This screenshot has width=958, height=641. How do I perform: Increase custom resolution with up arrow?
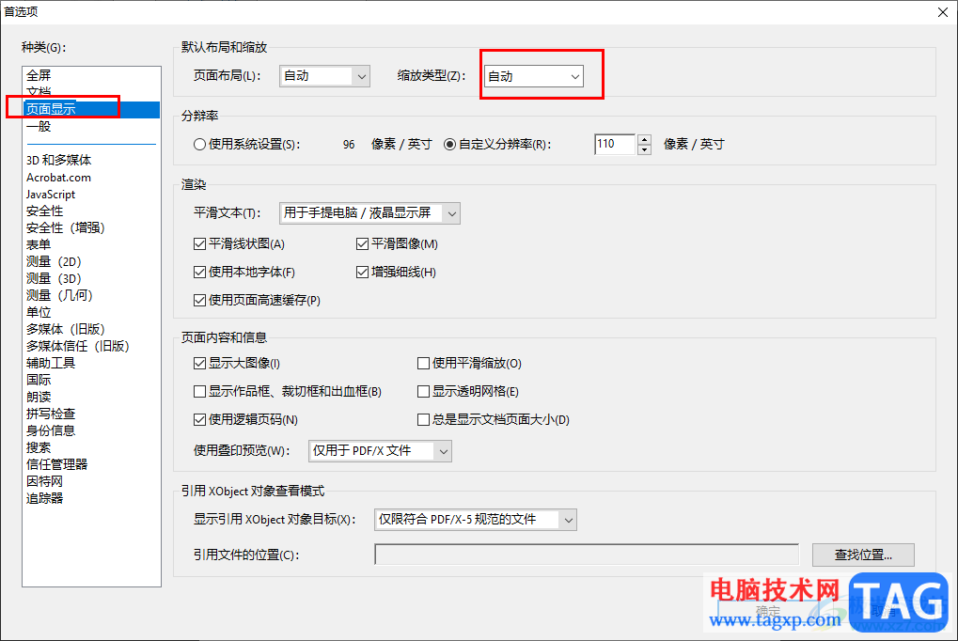click(x=644, y=139)
